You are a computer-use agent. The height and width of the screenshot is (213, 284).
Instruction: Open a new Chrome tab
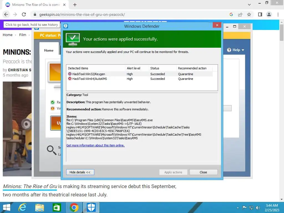(75, 5)
